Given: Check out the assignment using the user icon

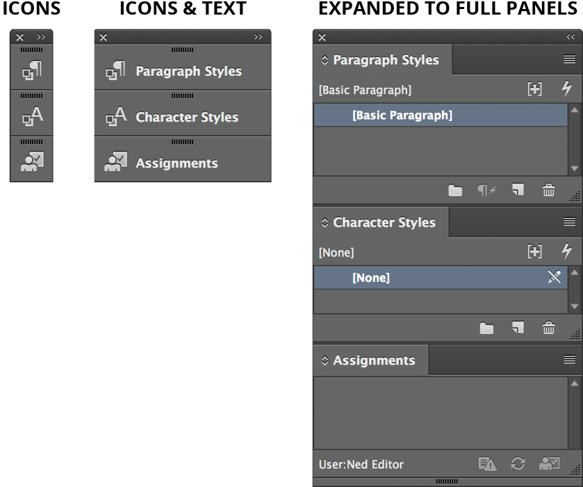Looking at the screenshot, I should pyautogui.click(x=548, y=464).
